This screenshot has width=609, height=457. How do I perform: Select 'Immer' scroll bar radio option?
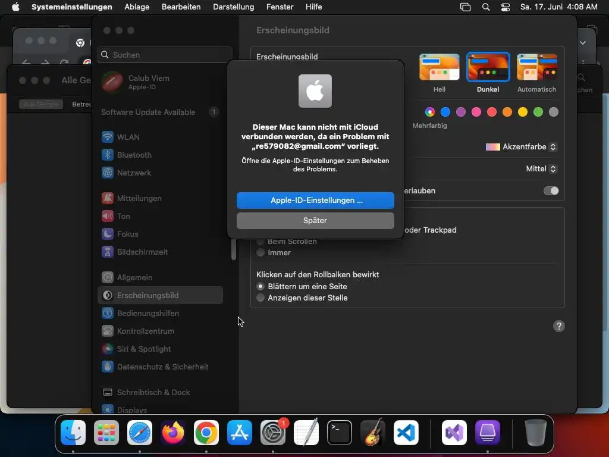tap(260, 252)
